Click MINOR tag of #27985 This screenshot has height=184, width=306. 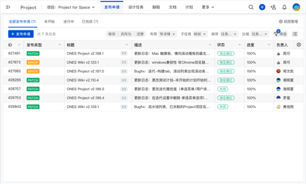click(33, 71)
